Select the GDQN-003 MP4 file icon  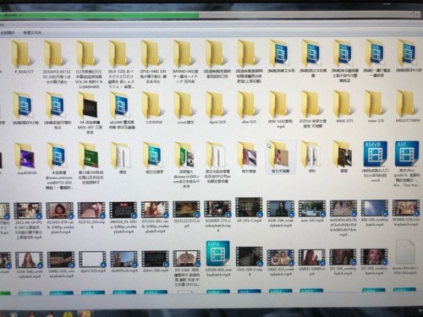217,254
